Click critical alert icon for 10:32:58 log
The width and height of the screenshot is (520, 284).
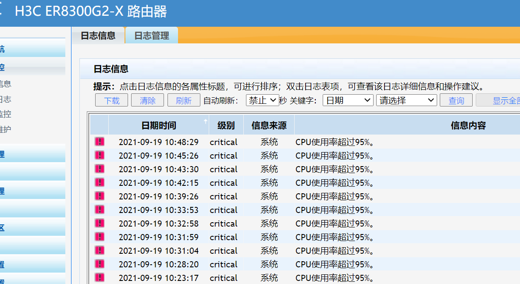pos(100,224)
